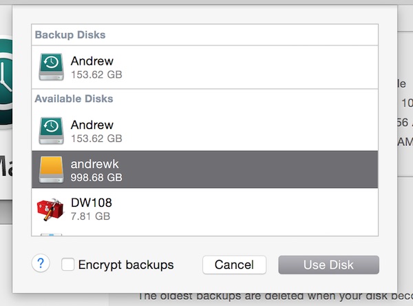Click the Andrew Time Machine icon under Available Disks
Screen dimensions: 413x306
[51, 131]
